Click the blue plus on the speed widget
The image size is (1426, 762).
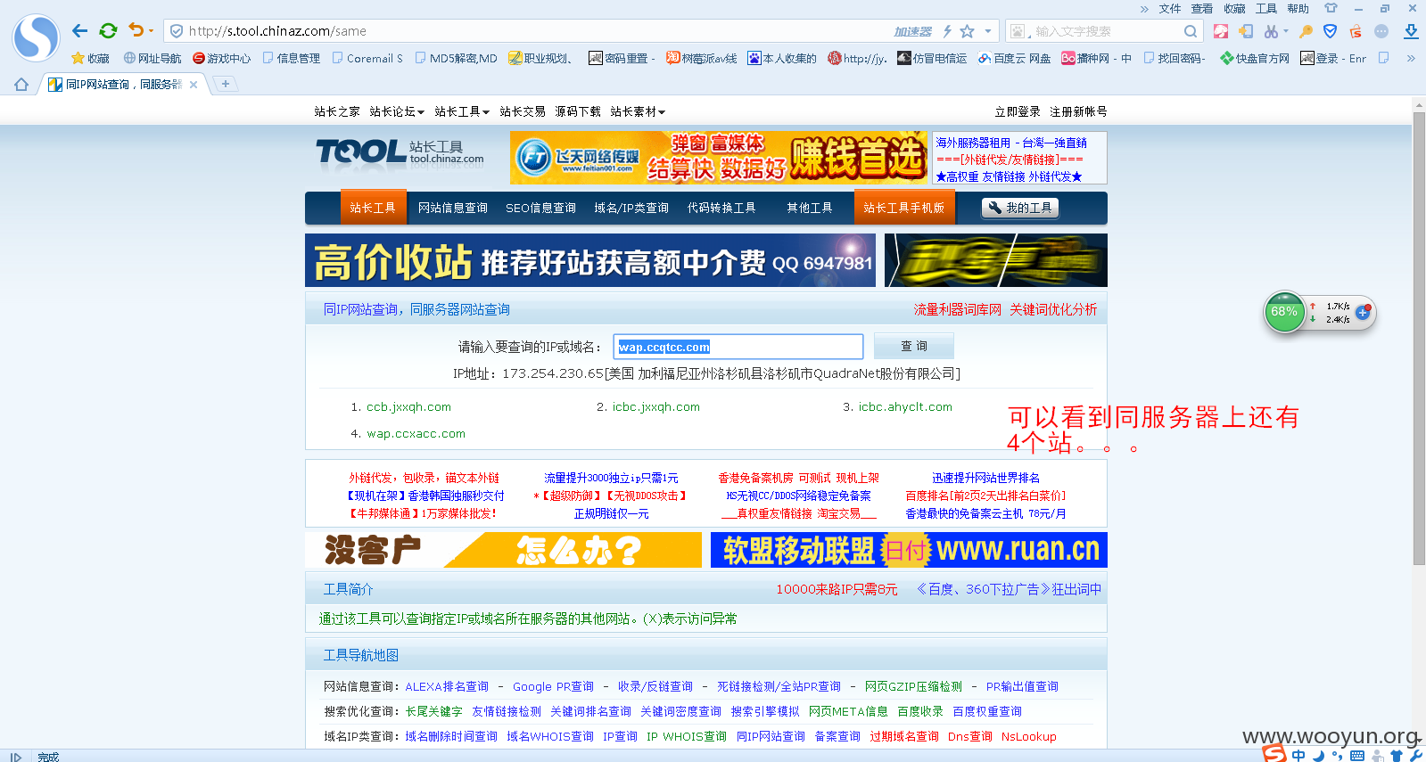coord(1363,312)
